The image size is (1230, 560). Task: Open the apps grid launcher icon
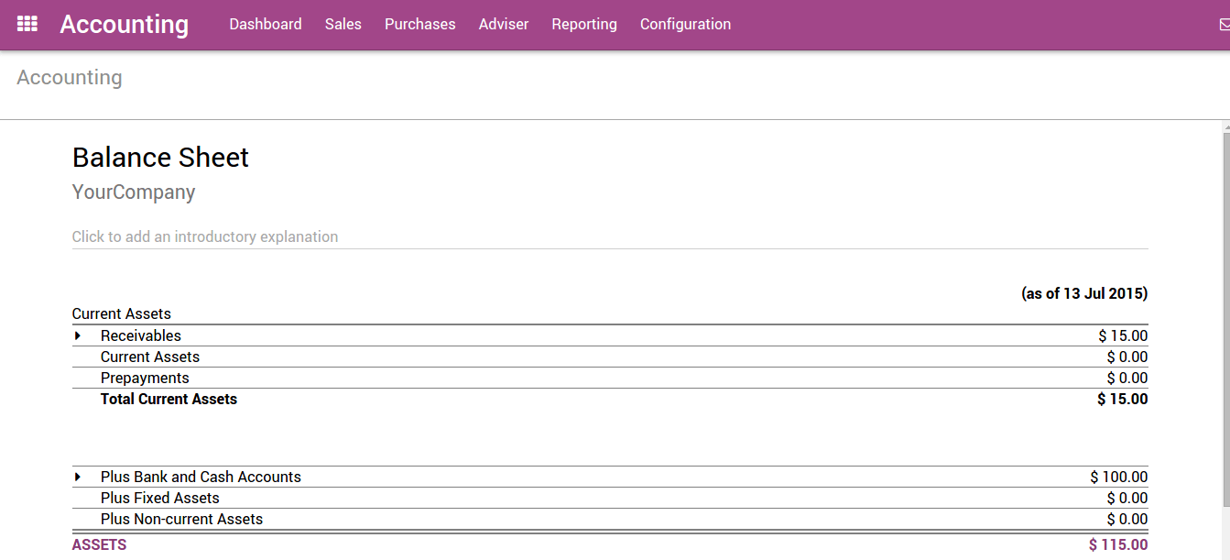tap(27, 23)
